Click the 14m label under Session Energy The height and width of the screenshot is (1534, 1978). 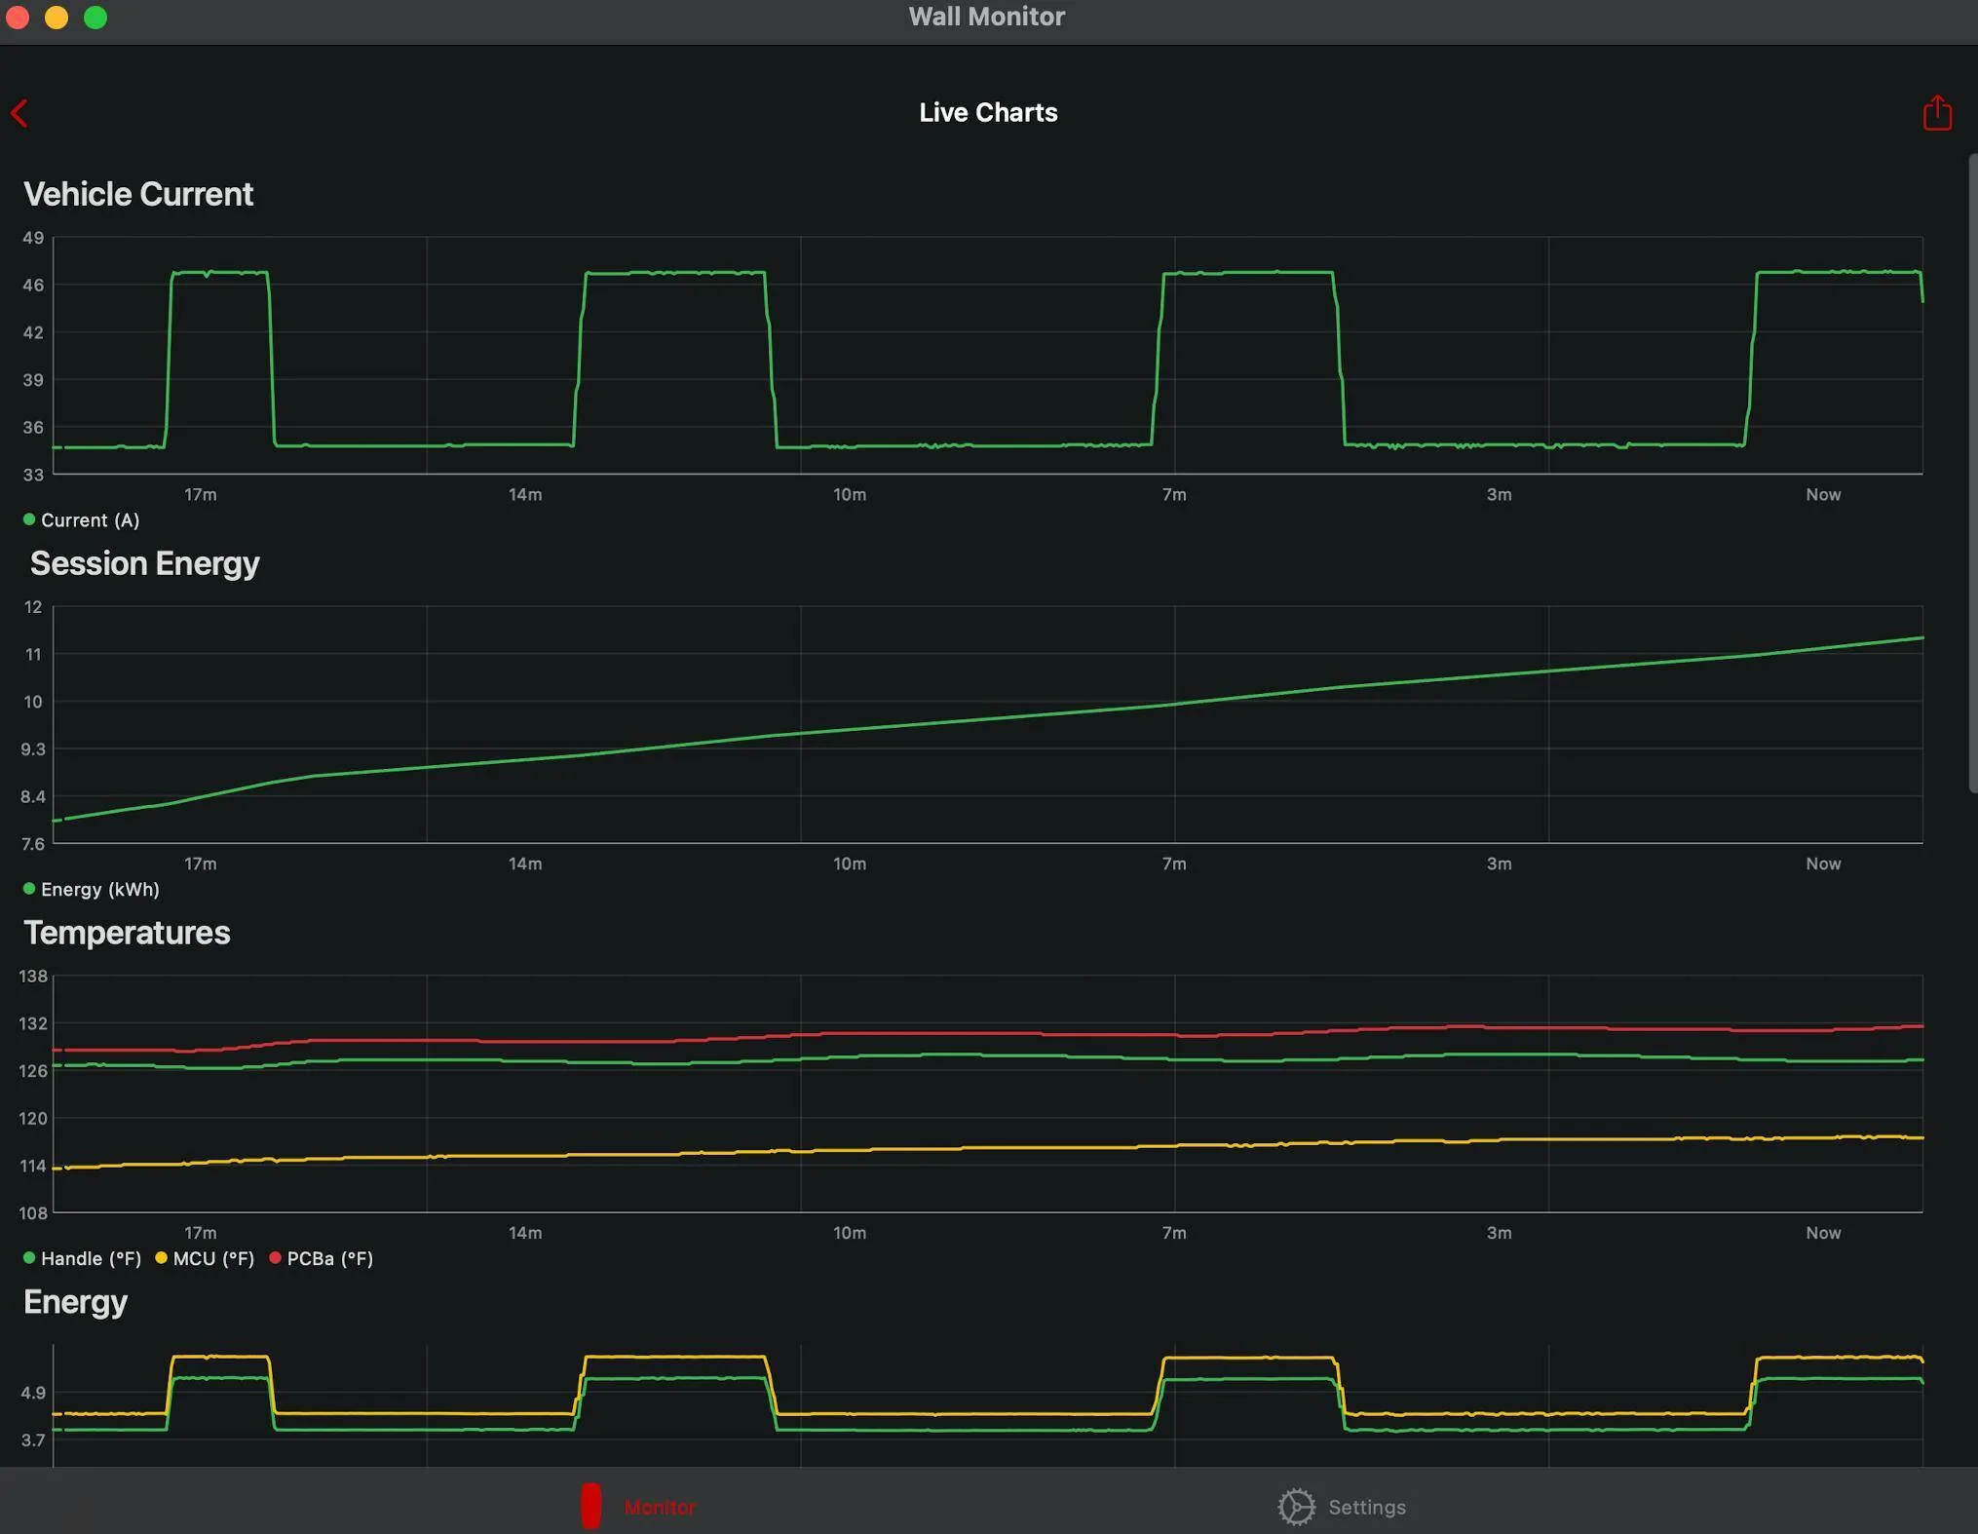pyautogui.click(x=525, y=864)
